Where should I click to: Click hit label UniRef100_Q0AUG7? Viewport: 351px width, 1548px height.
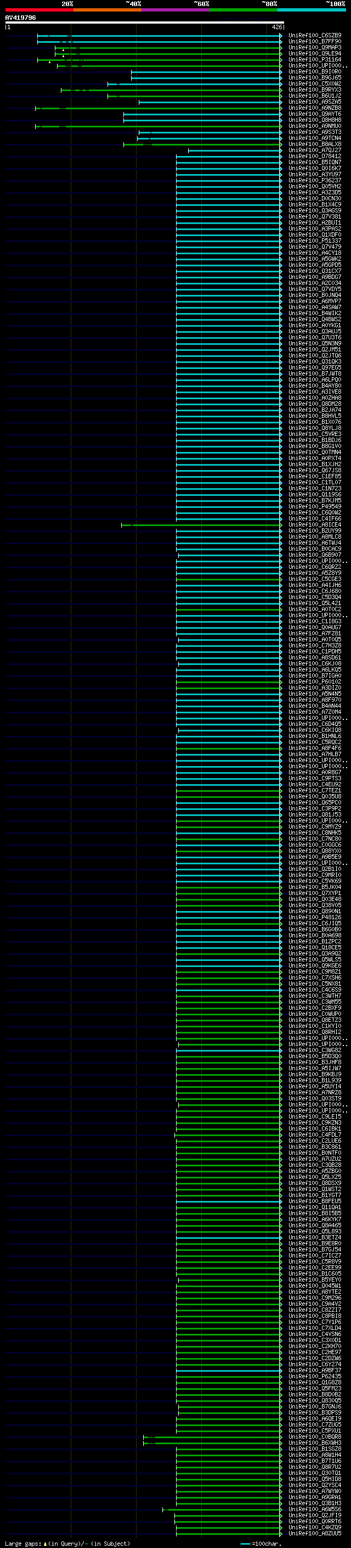tap(315, 627)
